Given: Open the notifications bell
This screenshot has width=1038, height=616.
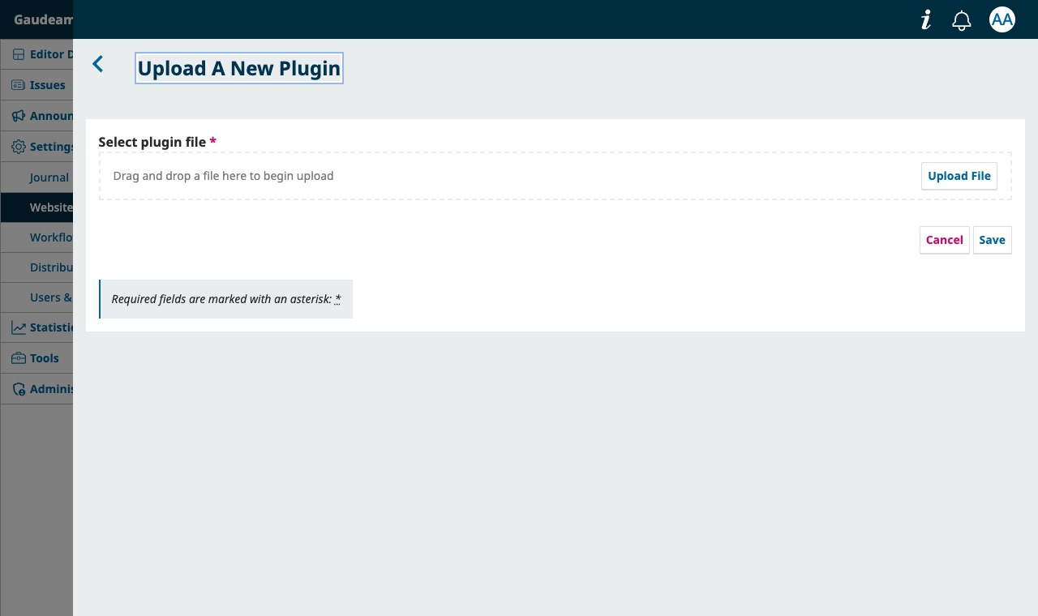Looking at the screenshot, I should click(962, 20).
